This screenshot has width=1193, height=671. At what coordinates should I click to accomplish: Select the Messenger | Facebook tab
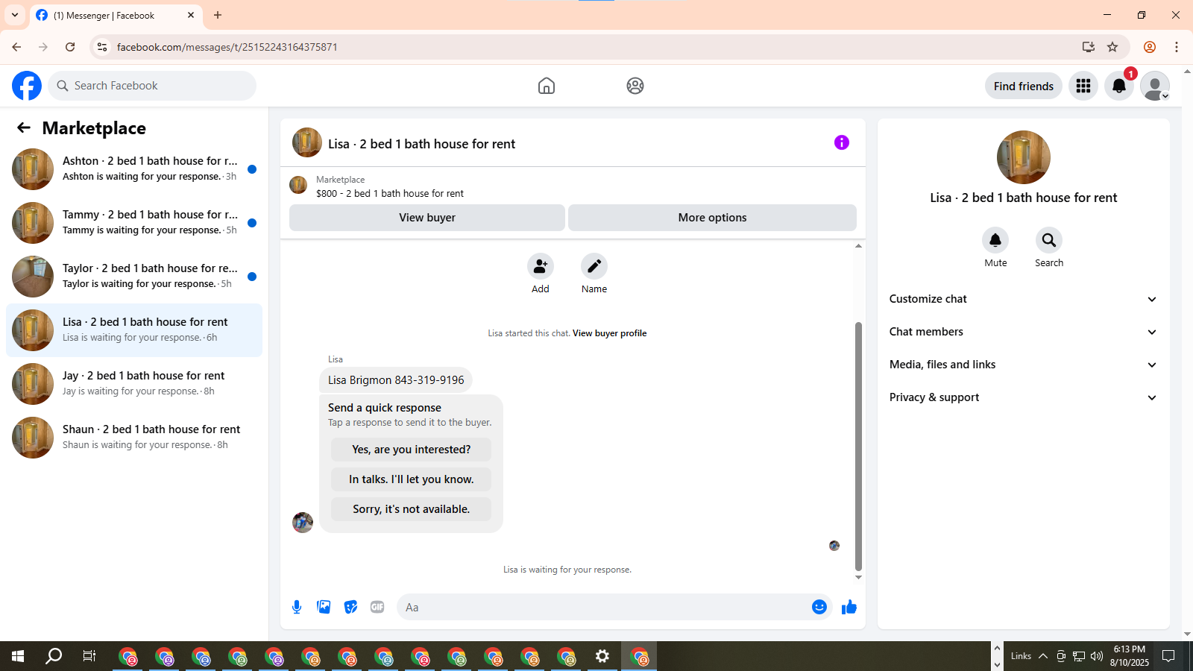click(x=116, y=15)
